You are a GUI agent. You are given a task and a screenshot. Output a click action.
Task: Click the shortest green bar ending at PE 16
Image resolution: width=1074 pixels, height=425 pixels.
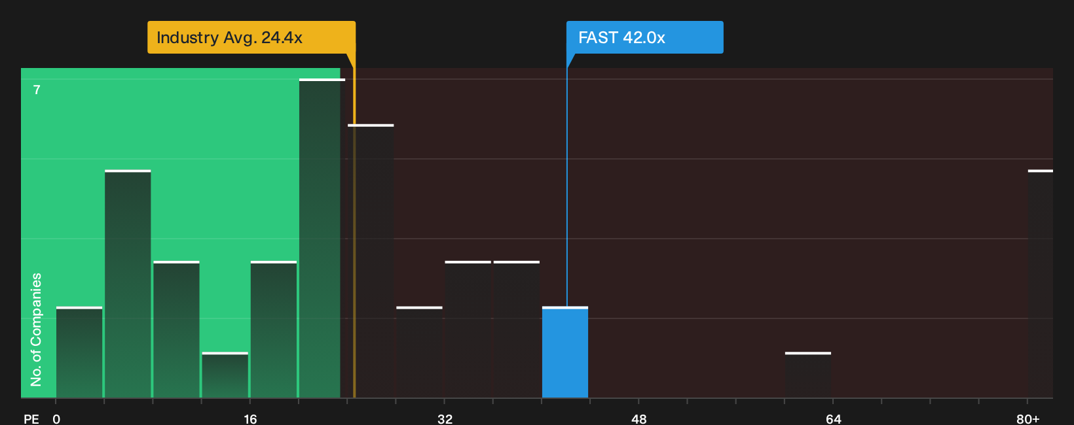(x=225, y=375)
